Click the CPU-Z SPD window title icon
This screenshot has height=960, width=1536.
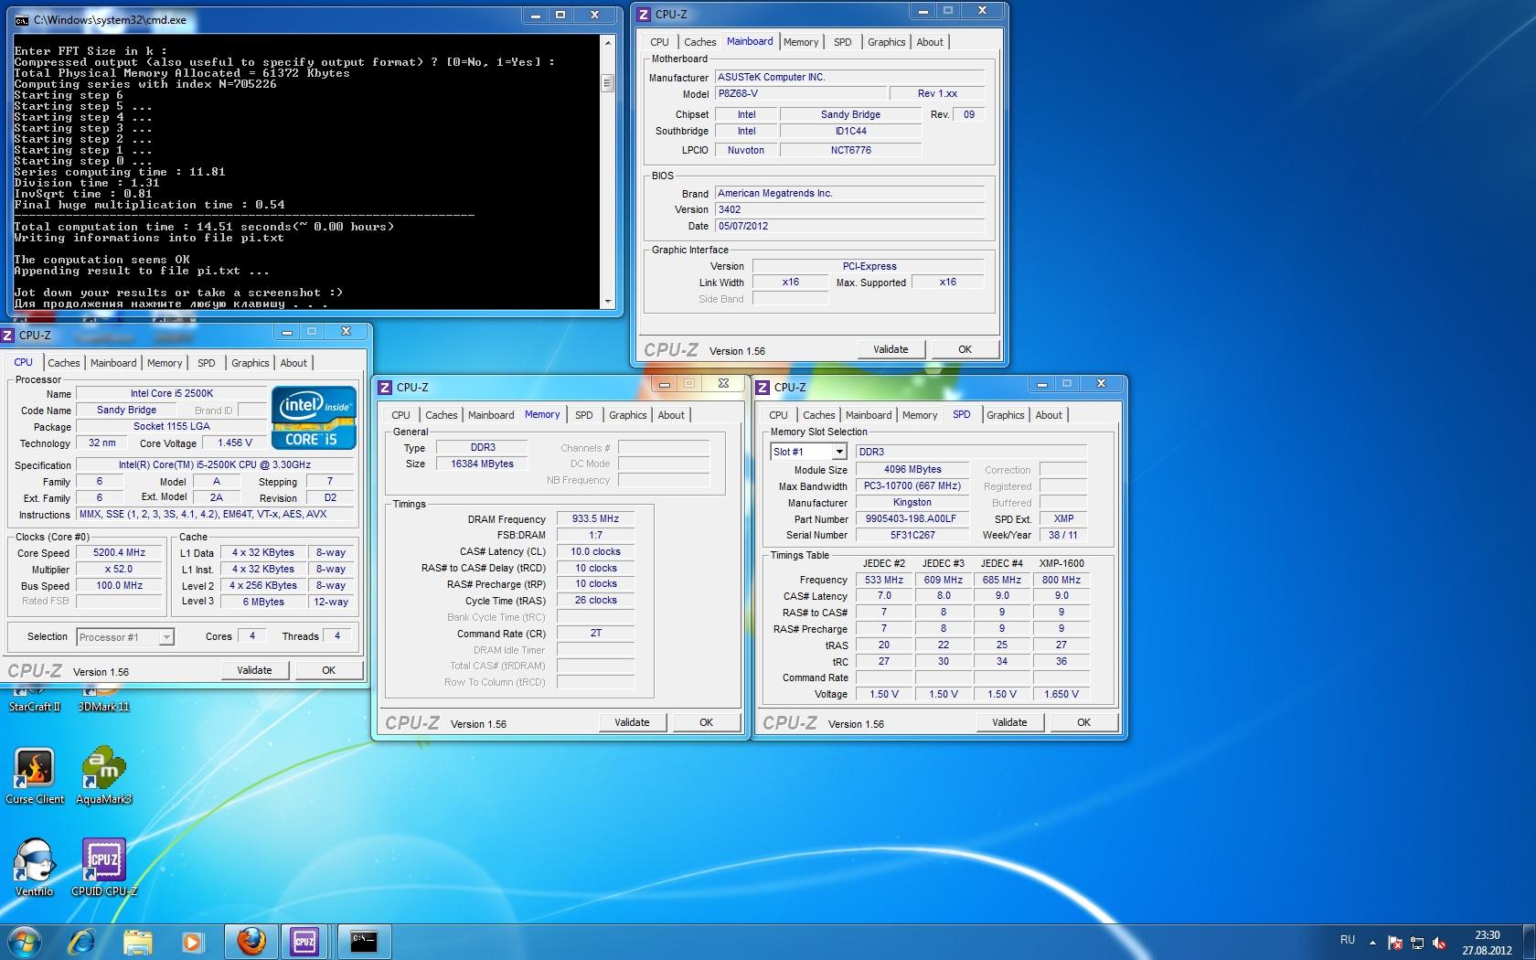pos(763,387)
